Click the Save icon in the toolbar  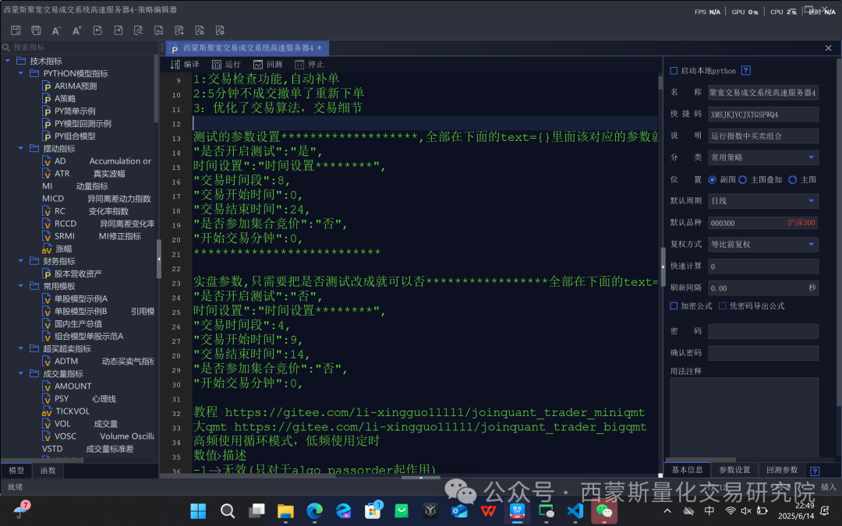tap(16, 30)
